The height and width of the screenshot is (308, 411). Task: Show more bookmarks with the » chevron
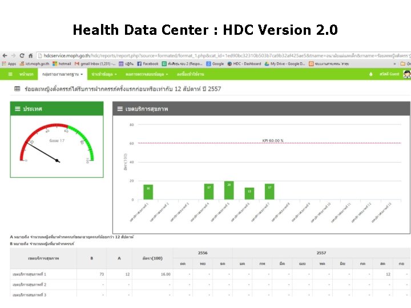click(x=394, y=64)
